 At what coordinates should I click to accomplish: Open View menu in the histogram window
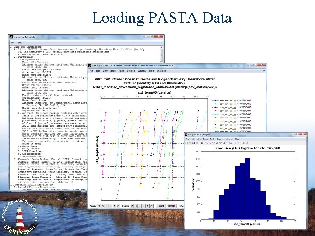click(199, 139)
